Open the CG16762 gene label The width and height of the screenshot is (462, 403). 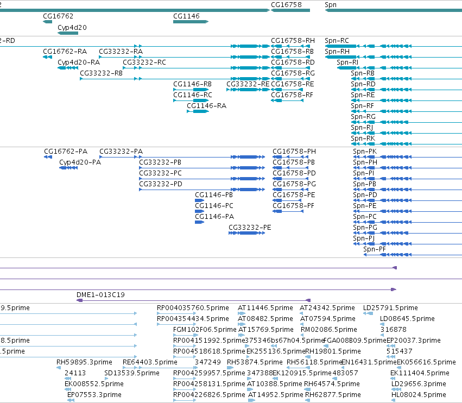tap(58, 16)
